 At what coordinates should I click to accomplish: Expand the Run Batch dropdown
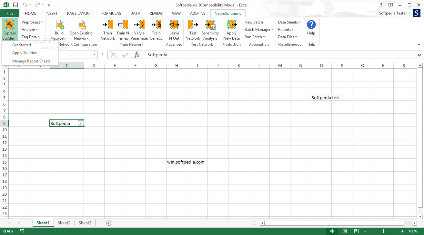click(255, 37)
